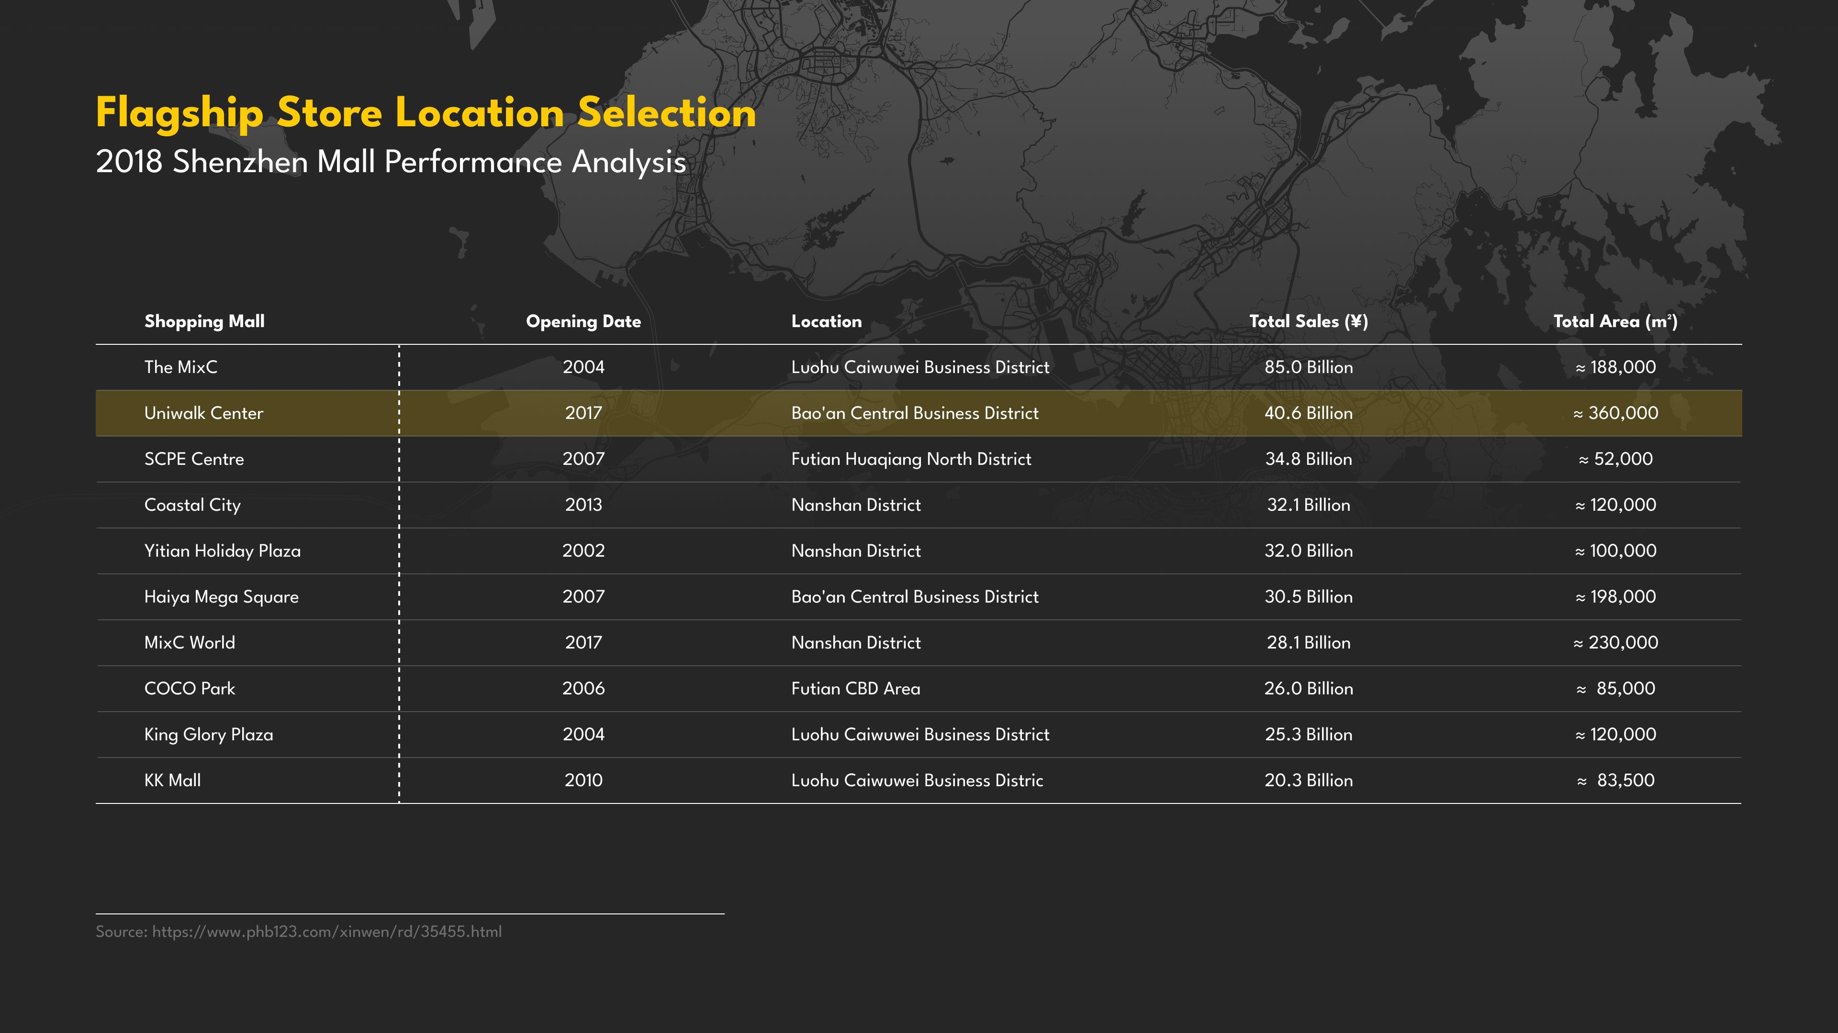The height and width of the screenshot is (1033, 1838).
Task: Select 'Haiya Mega Square' mall name
Action: [x=221, y=597]
